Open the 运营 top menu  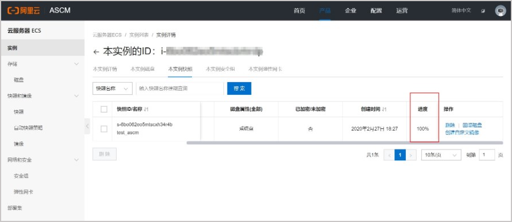coord(402,10)
